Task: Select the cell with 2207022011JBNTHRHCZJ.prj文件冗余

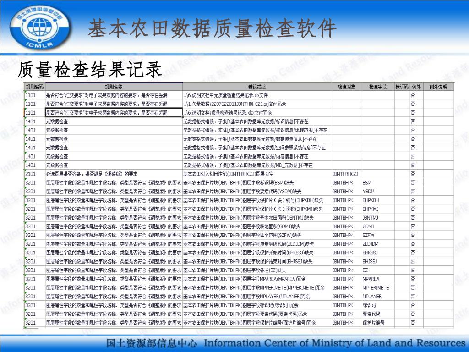Action: pyautogui.click(x=257, y=104)
